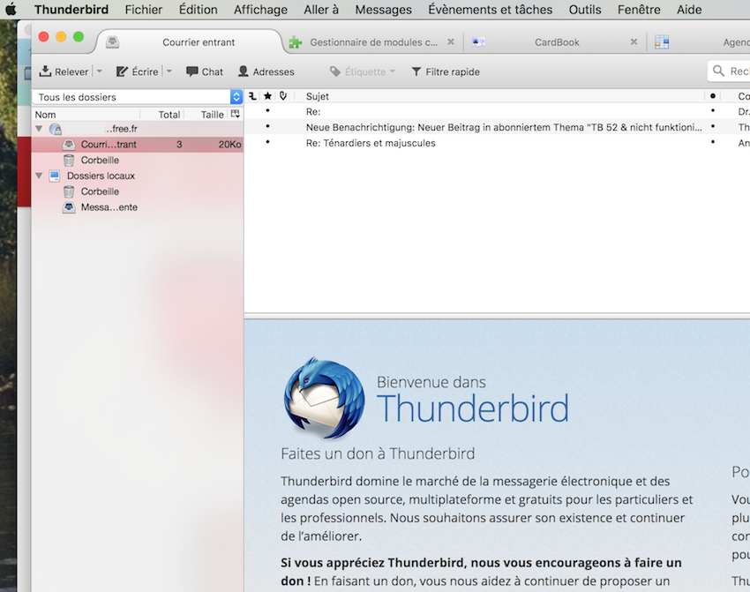Switch to Gestionnaire de modules tab

click(x=373, y=42)
